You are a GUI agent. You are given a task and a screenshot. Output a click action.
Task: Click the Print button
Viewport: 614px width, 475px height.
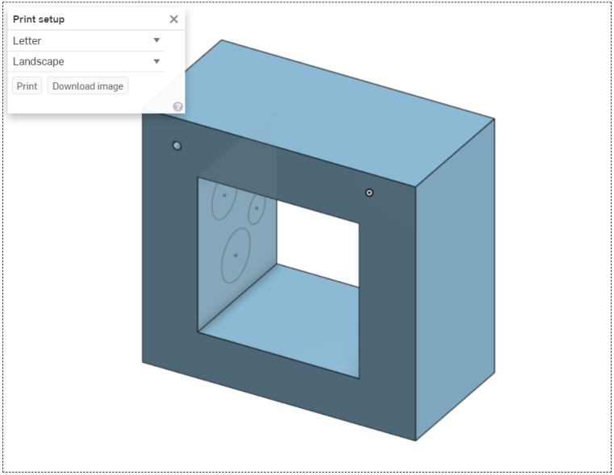click(27, 86)
